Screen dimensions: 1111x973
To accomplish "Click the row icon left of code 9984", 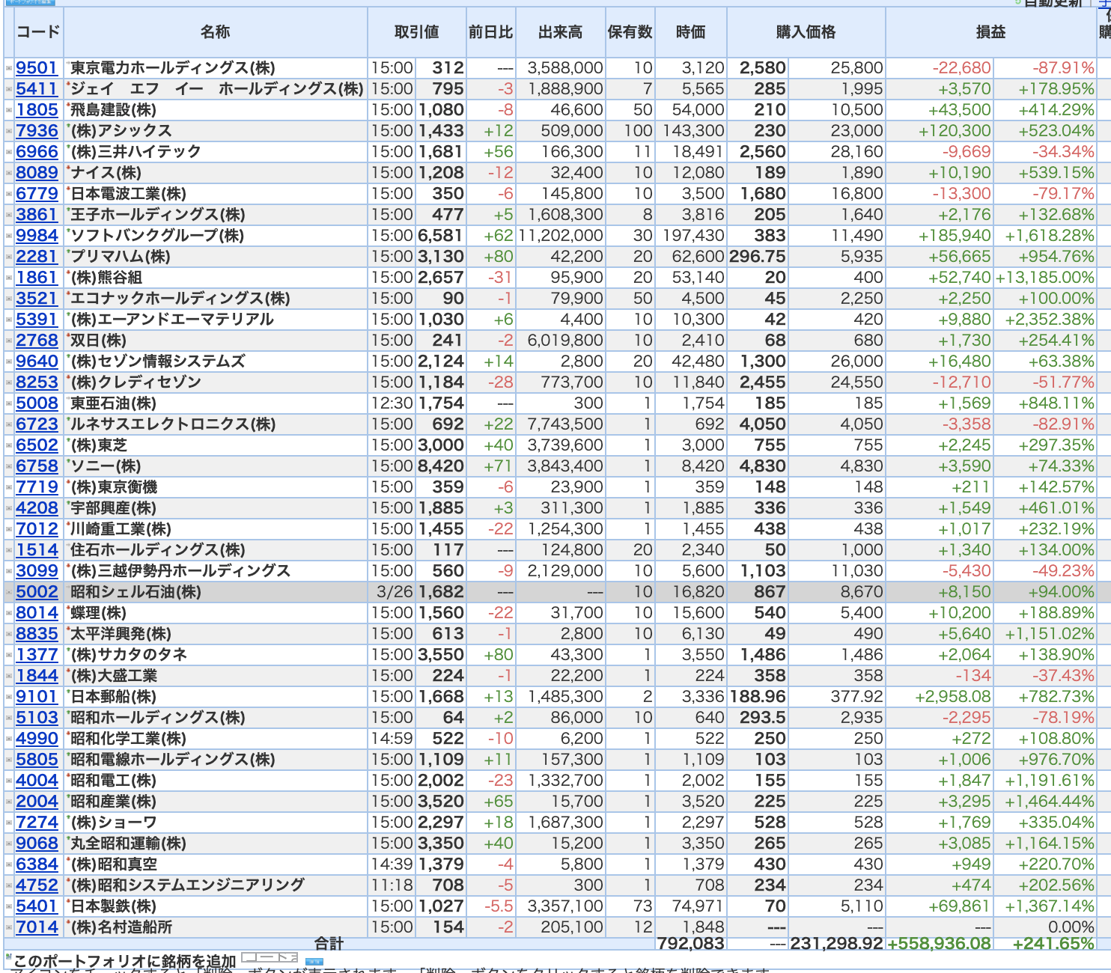I will (9, 236).
